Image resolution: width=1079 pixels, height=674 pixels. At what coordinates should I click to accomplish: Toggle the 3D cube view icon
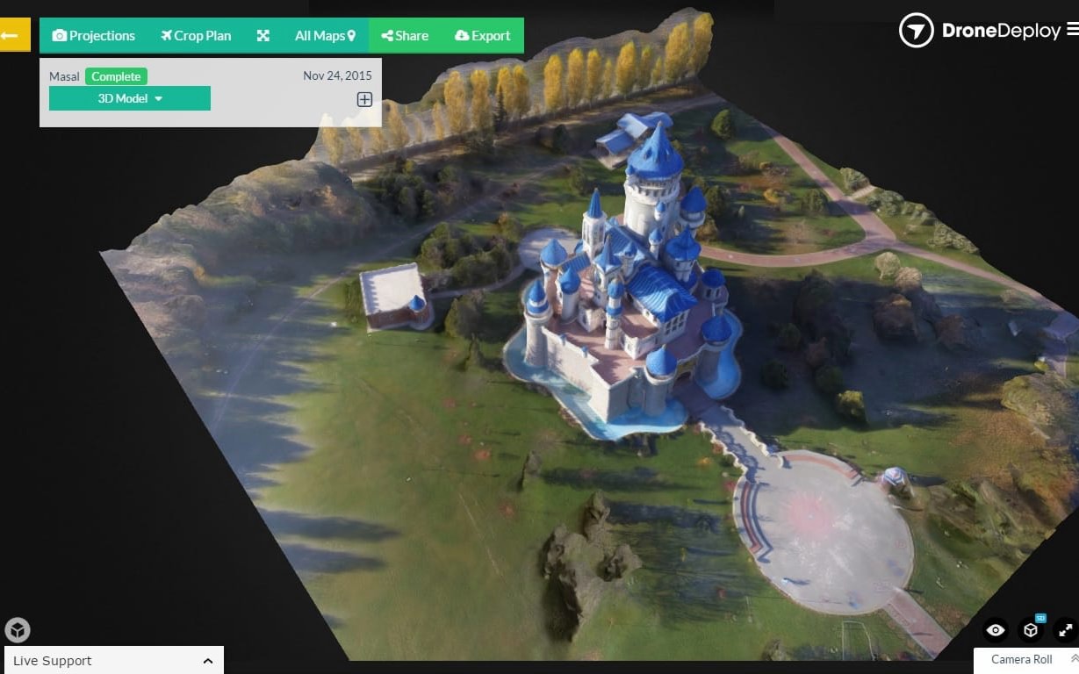point(1031,629)
